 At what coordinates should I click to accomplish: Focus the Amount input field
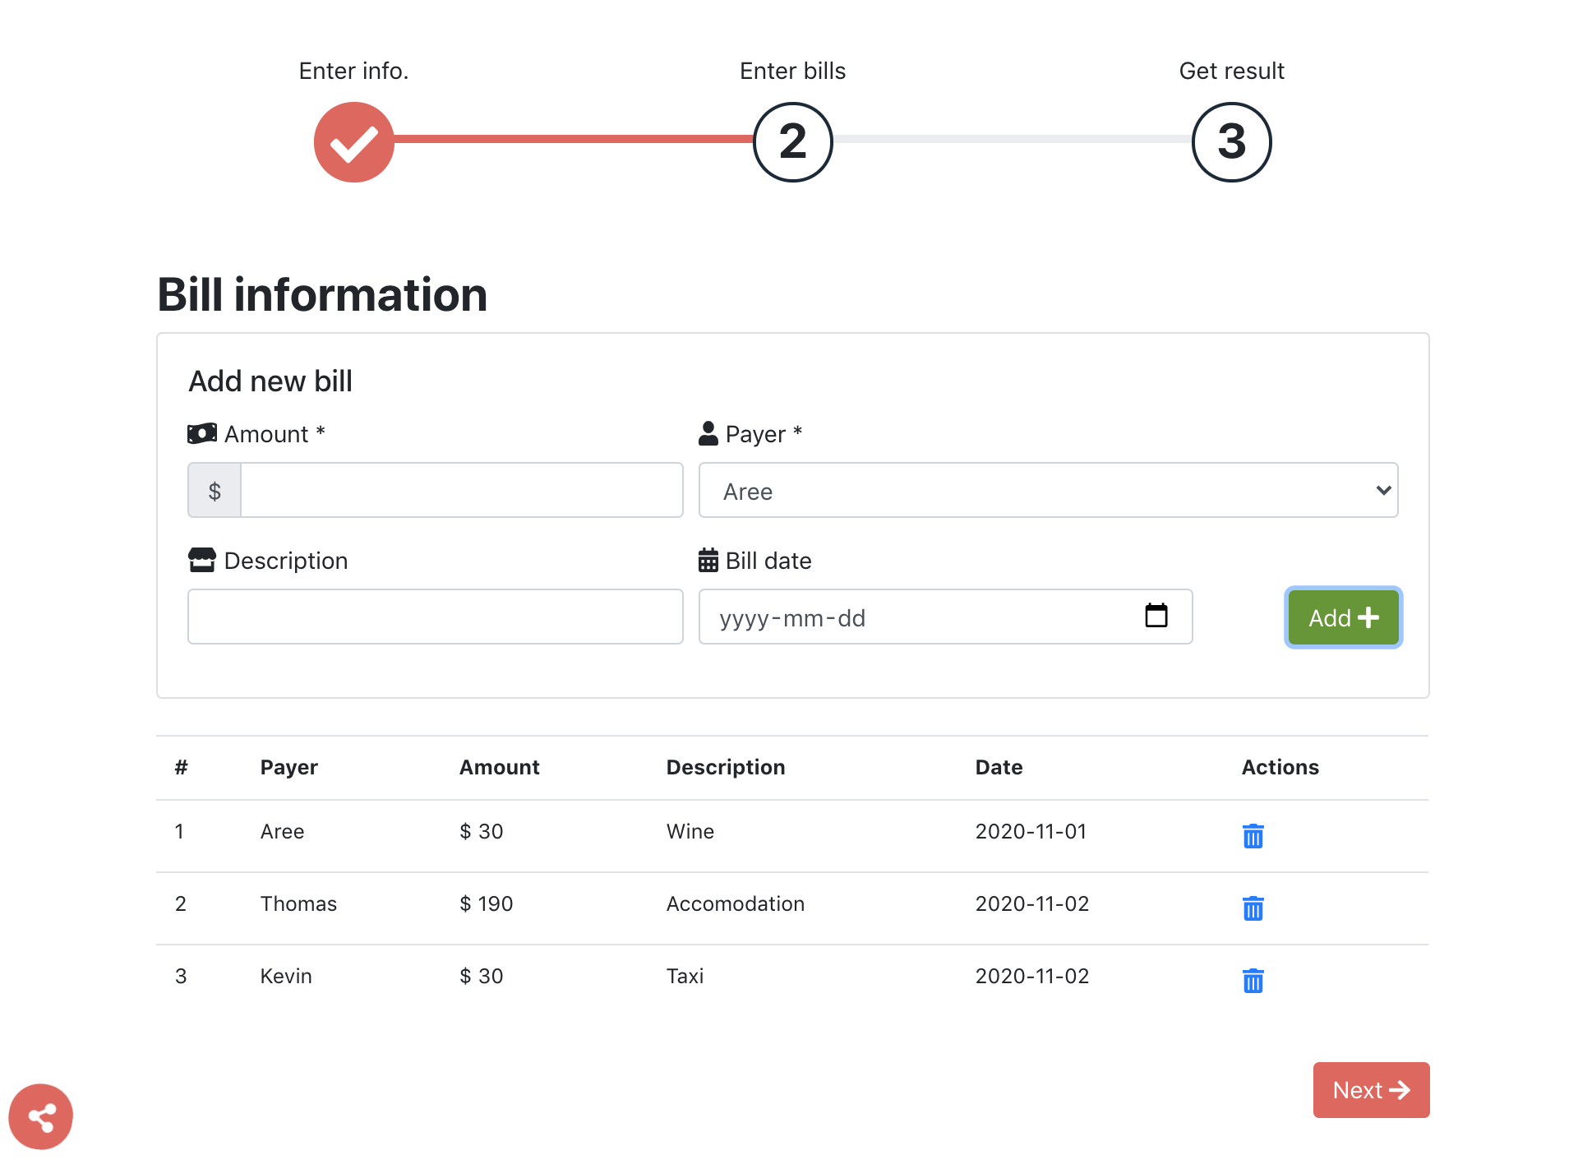pyautogui.click(x=461, y=491)
